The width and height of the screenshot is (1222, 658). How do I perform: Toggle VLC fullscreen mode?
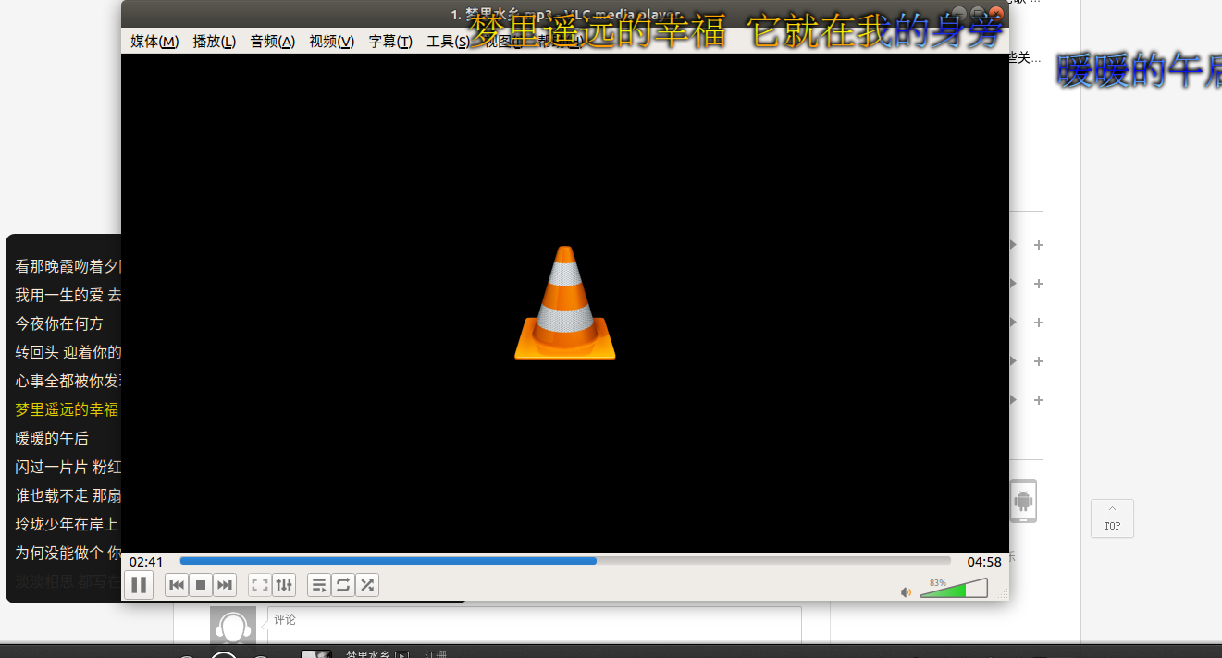(260, 585)
